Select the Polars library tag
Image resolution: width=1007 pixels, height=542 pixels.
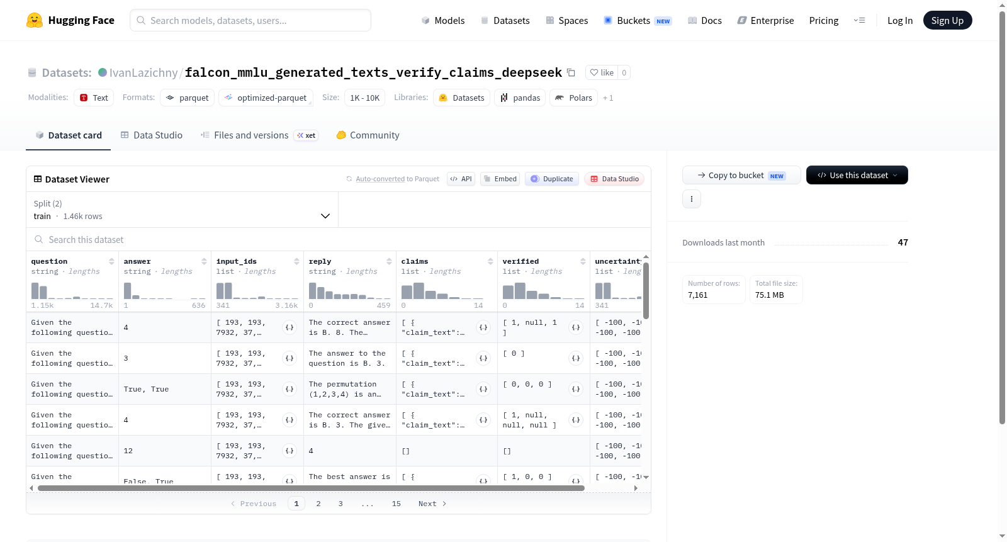tap(573, 98)
